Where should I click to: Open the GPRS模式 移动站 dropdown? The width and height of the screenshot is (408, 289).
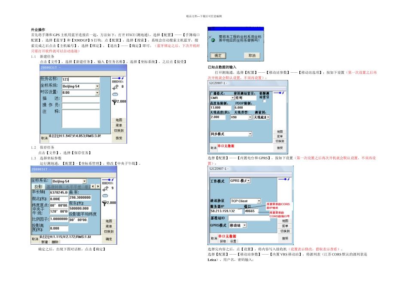(x=245, y=225)
